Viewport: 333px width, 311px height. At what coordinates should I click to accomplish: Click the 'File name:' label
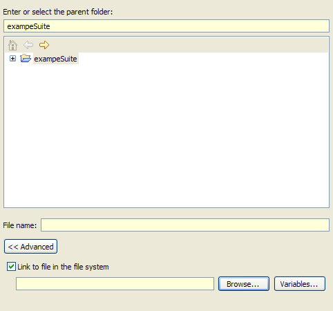tap(20, 225)
